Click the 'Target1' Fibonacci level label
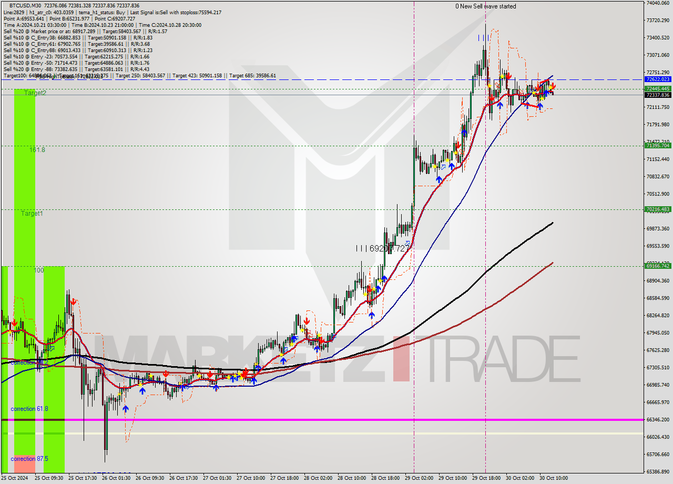This screenshot has width=673, height=484. tap(32, 214)
